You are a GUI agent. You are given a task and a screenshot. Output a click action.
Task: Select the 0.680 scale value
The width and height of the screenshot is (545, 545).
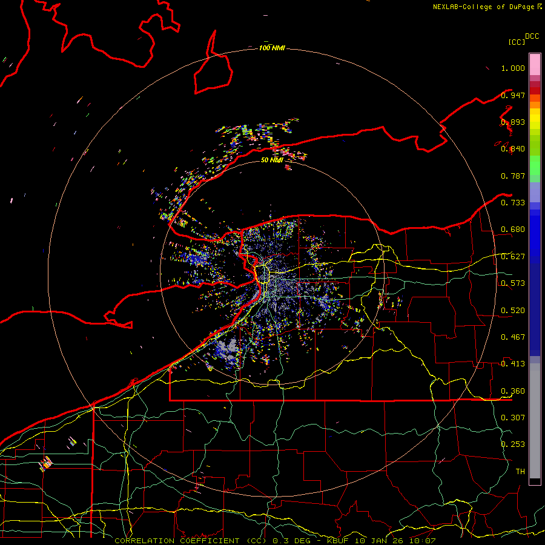[513, 230]
